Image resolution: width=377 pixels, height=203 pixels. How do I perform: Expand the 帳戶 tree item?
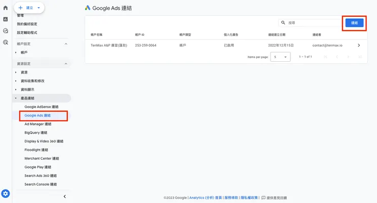coord(16,53)
